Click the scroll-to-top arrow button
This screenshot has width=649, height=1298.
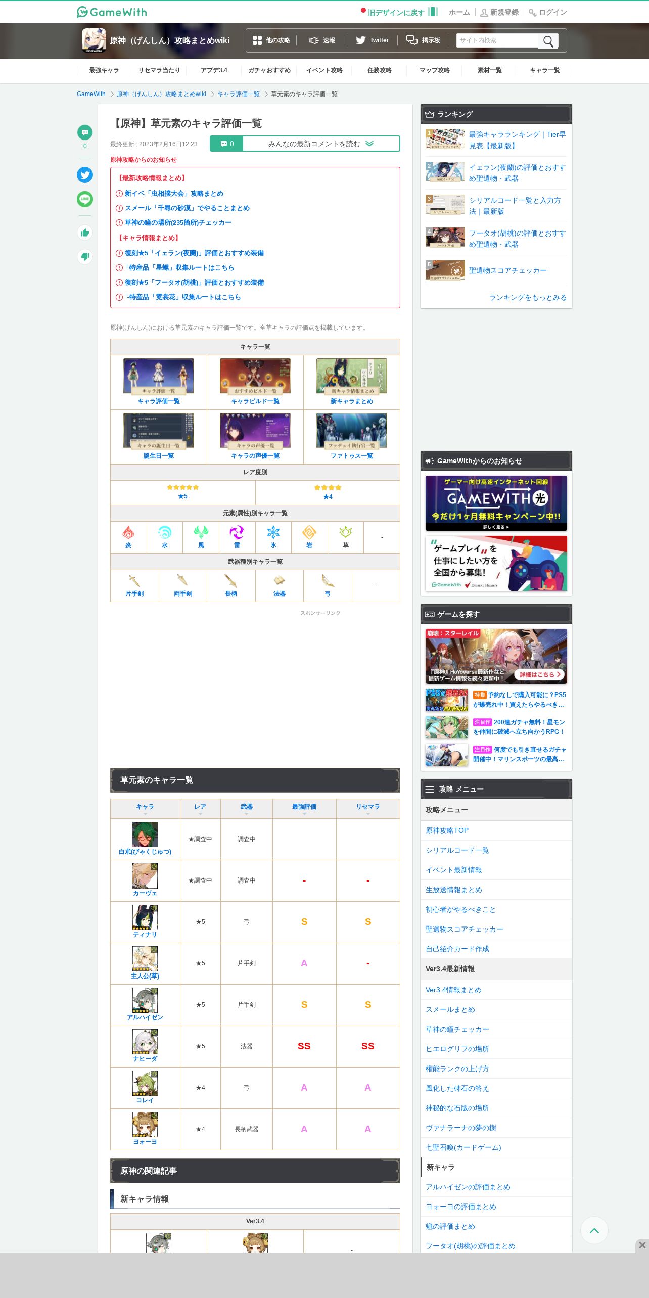594,1230
